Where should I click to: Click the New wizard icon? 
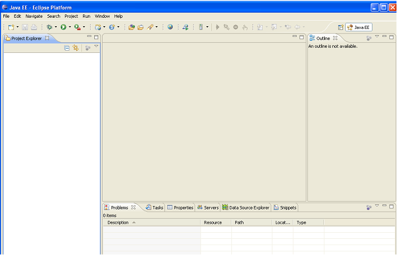(x=11, y=27)
